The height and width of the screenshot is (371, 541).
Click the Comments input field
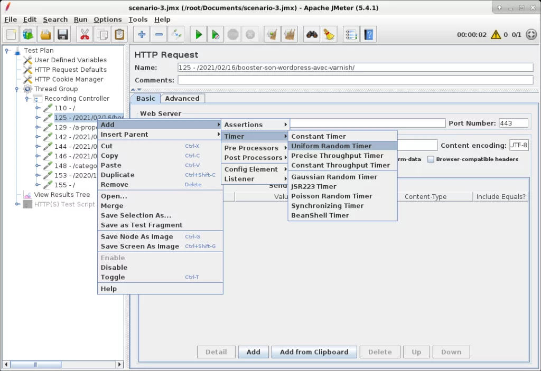356,80
